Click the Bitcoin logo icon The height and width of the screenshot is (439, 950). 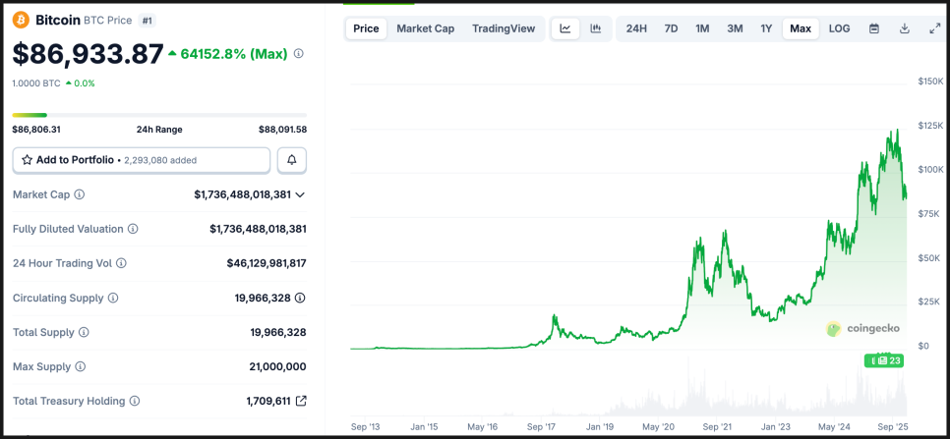21,20
